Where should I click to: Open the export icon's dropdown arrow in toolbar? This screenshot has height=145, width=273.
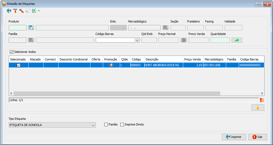click(x=39, y=11)
